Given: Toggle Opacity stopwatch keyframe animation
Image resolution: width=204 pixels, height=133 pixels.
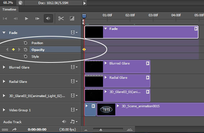Looking at the screenshot, I should tap(26, 50).
